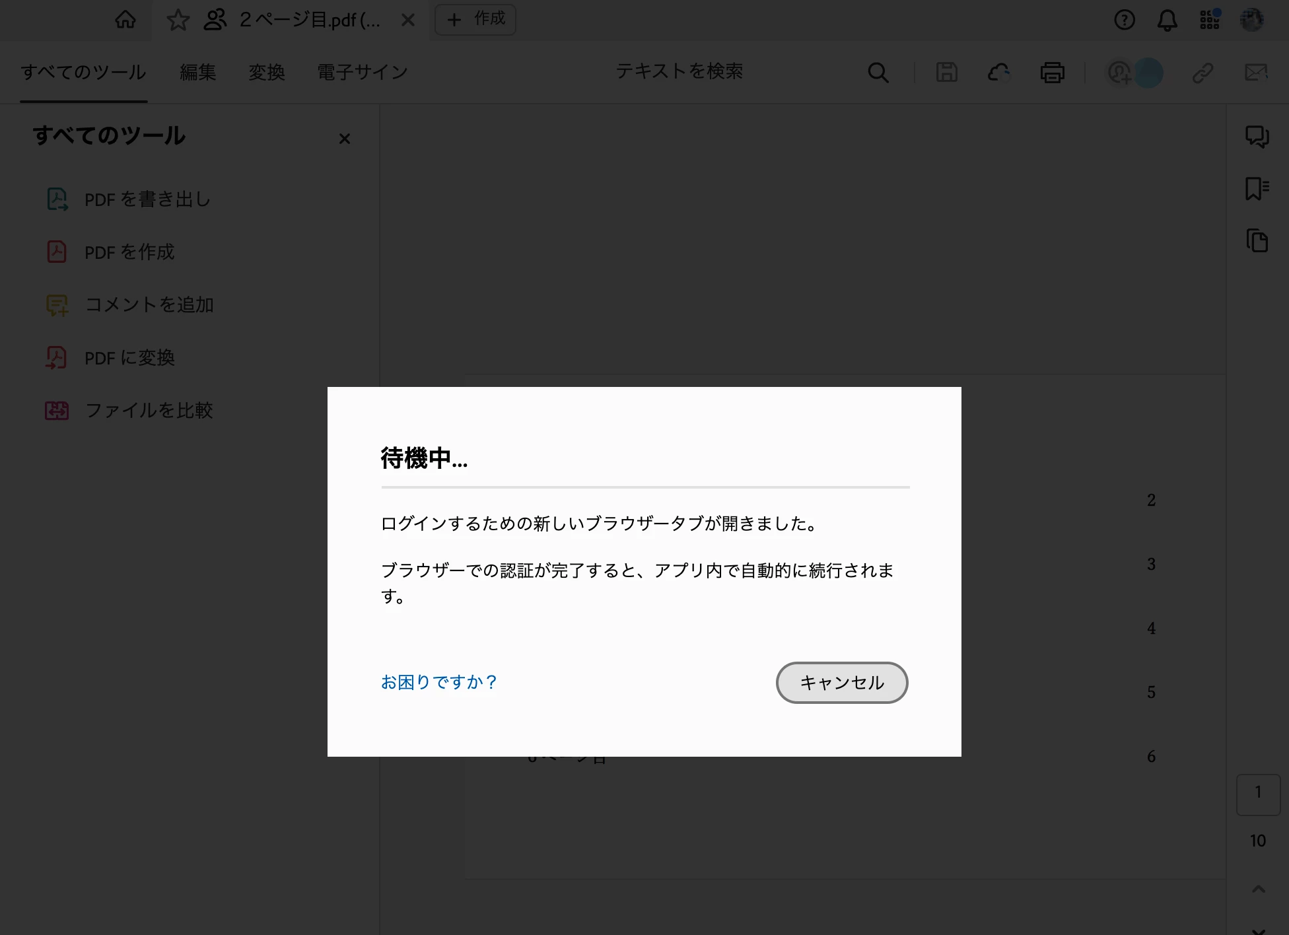Click the Home icon

coord(125,20)
